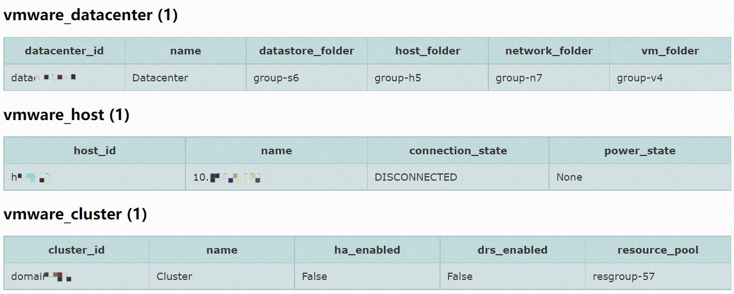
Task: Select the group-h5 cell
Action: click(x=428, y=78)
